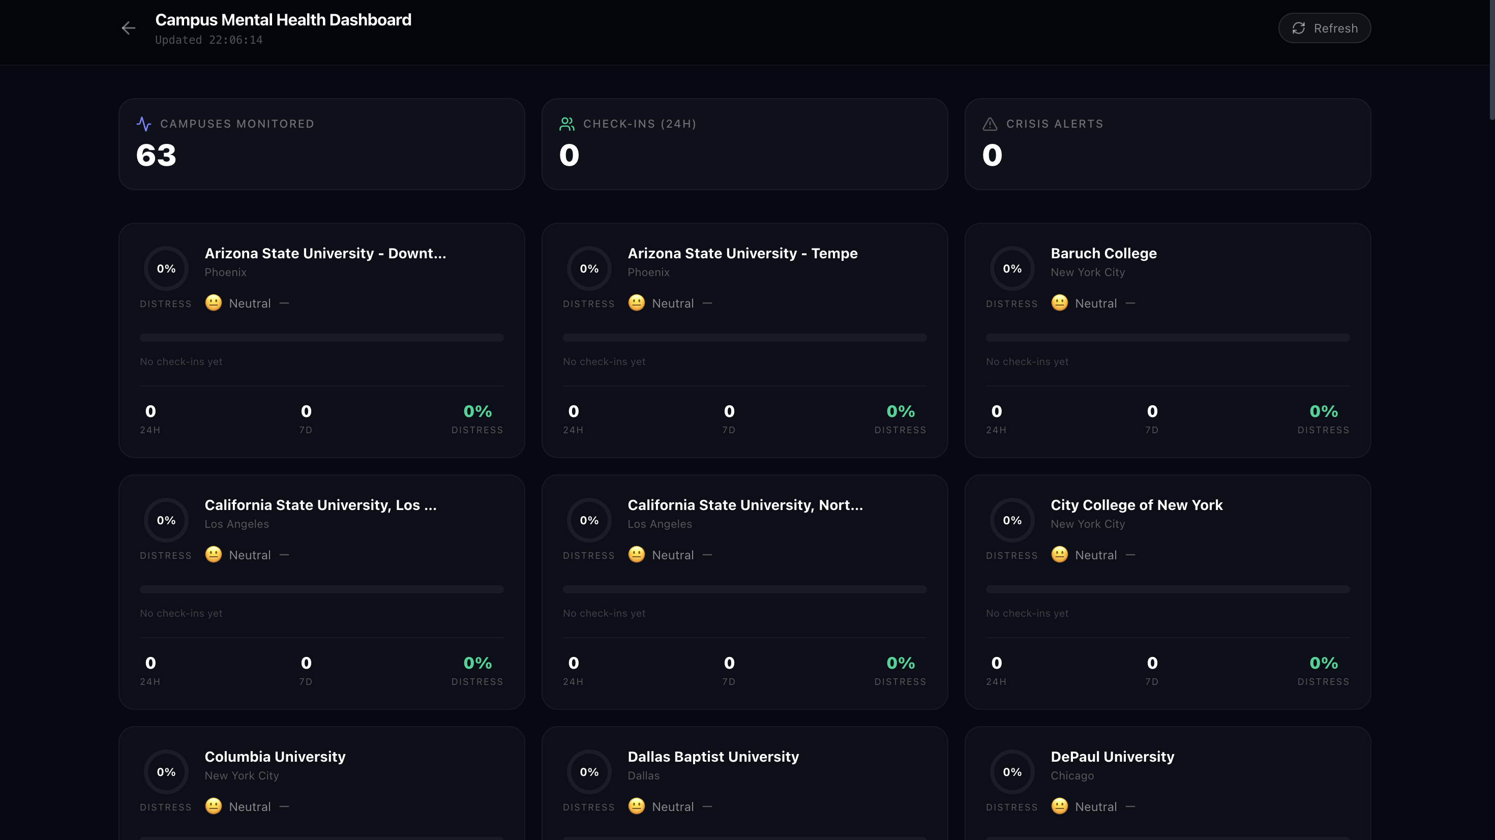Click California State University Los Angeles progress bar
This screenshot has height=840, width=1495.
pyautogui.click(x=321, y=589)
